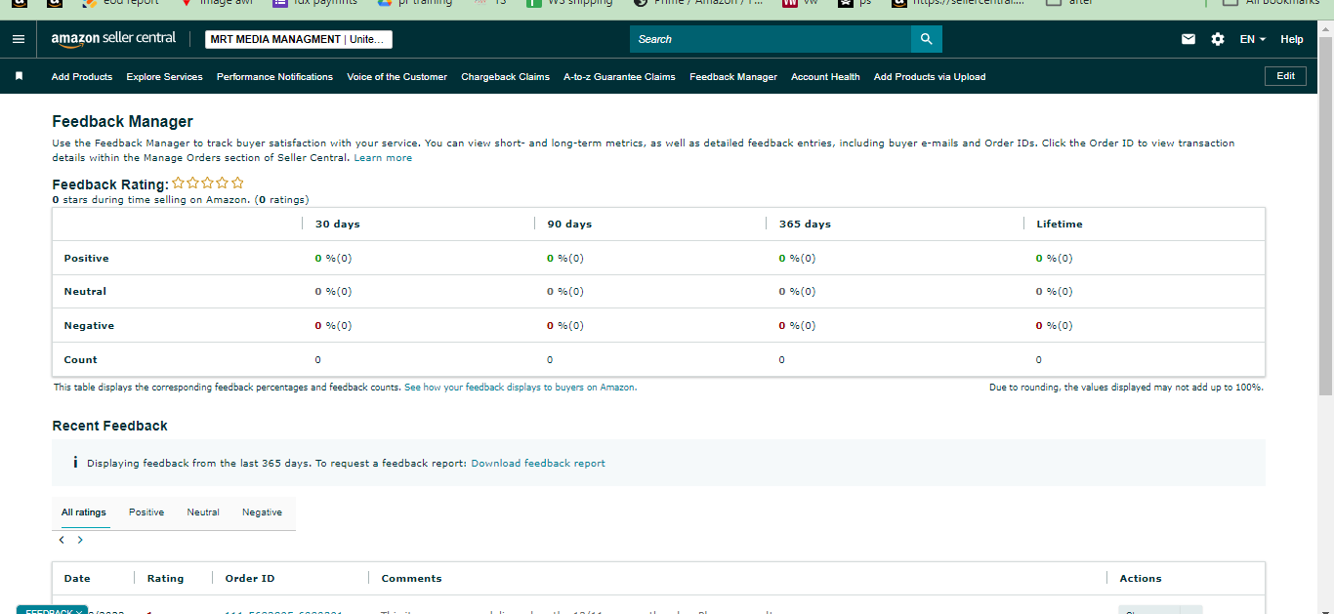Open Performance Notifications menu item
Image resolution: width=1334 pixels, height=614 pixels.
tap(274, 76)
